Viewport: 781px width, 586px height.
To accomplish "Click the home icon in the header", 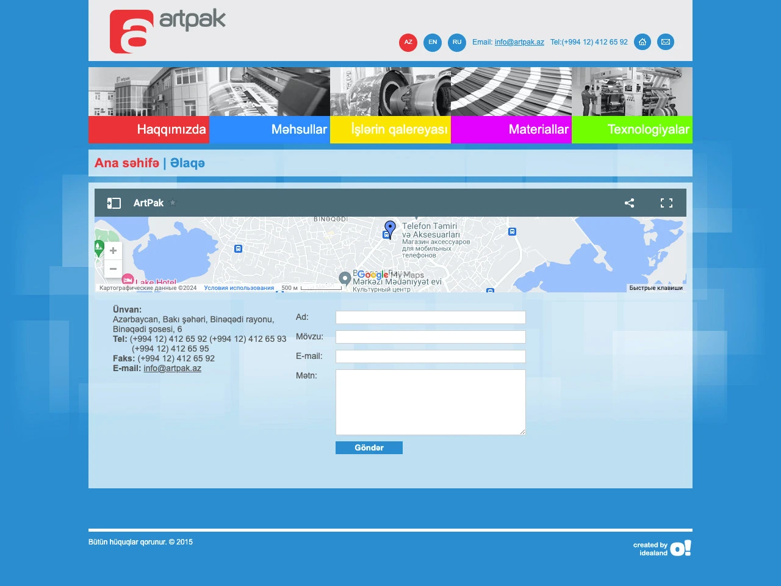I will click(642, 42).
